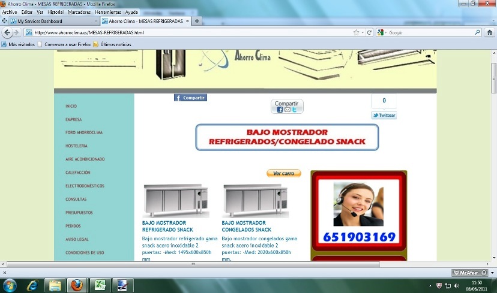Open Excel from the taskbar
This screenshot has width=497, height=293.
(x=99, y=284)
